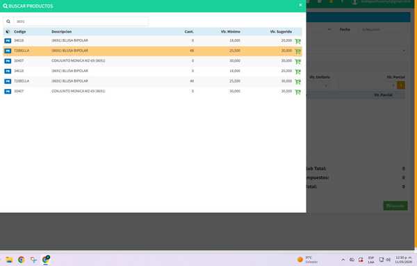Open File Explorer from the taskbar
The image size is (417, 266).
click(x=9, y=260)
